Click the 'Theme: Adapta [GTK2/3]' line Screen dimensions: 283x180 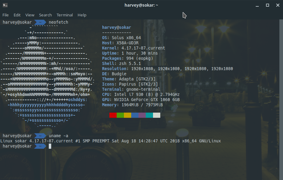pyautogui.click(x=129, y=79)
